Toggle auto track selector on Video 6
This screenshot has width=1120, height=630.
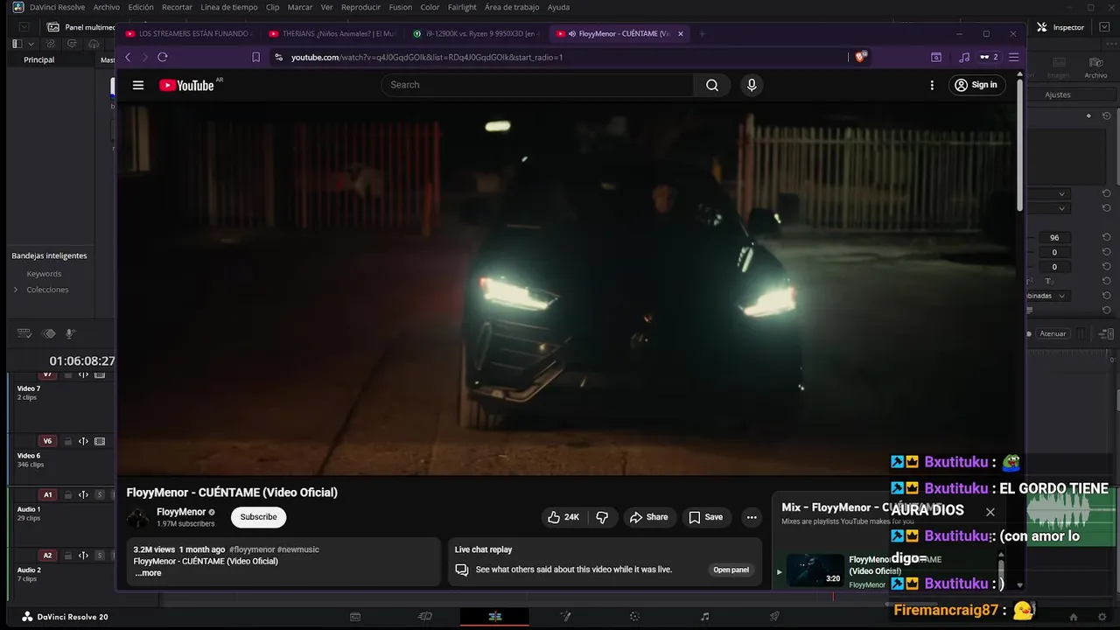[x=83, y=442]
